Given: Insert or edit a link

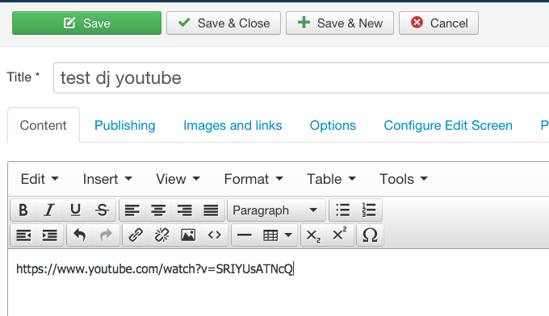Looking at the screenshot, I should [136, 235].
